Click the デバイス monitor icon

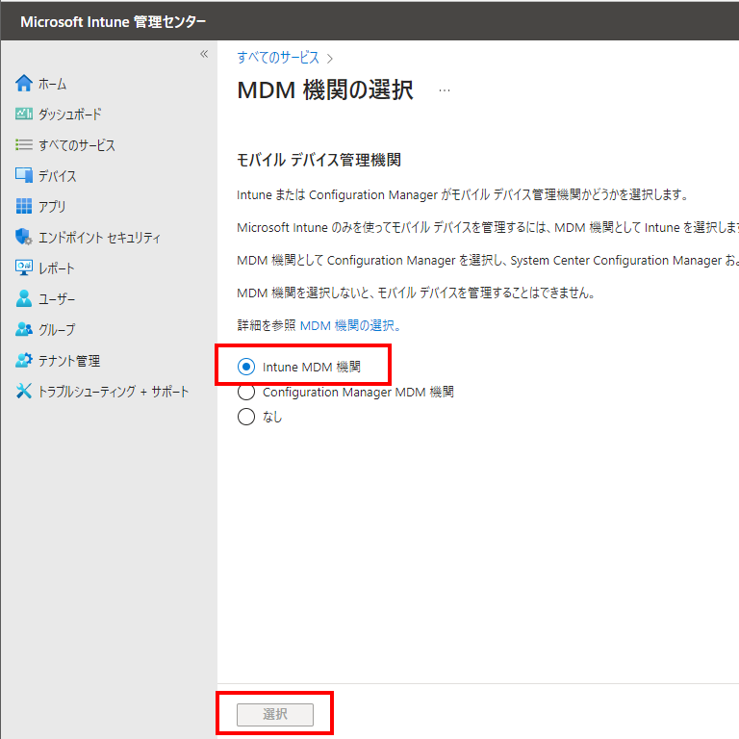[23, 175]
